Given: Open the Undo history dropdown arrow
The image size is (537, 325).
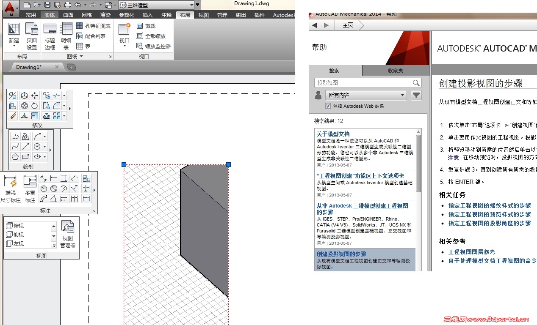Looking at the screenshot, I should pyautogui.click(x=85, y=5).
